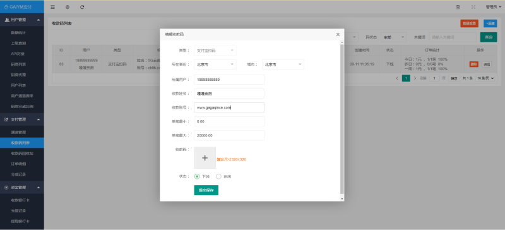Click the dialog vertical scrollbar

click(x=342, y=119)
